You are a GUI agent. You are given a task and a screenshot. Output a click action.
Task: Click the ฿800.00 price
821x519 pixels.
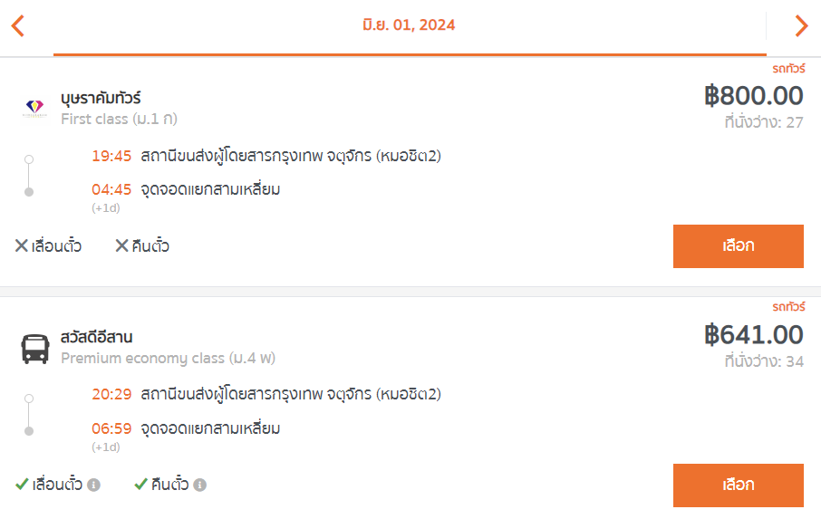point(753,96)
